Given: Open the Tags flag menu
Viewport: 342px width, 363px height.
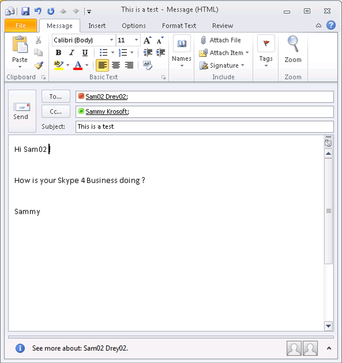Looking at the screenshot, I should pyautogui.click(x=266, y=52).
